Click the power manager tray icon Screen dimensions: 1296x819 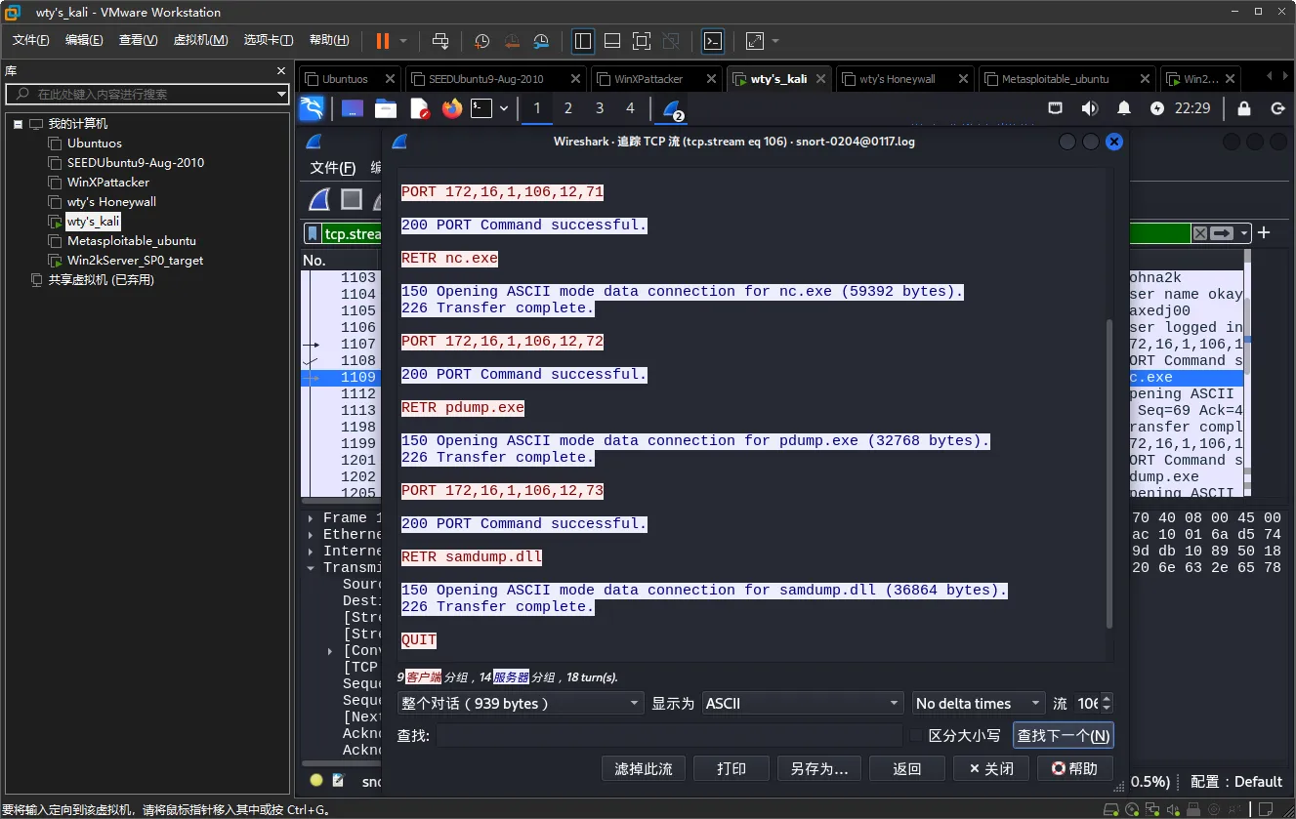pos(1157,108)
